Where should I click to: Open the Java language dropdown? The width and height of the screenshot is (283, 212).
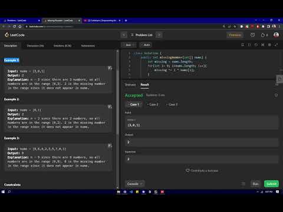point(129,45)
